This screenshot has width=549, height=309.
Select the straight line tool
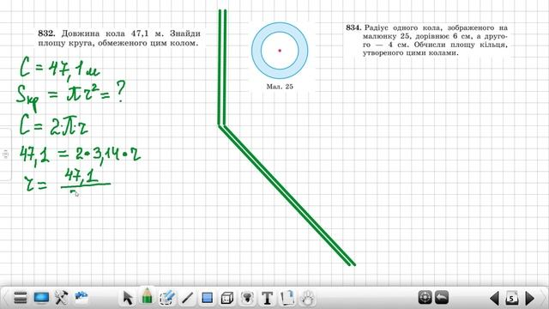tap(188, 298)
